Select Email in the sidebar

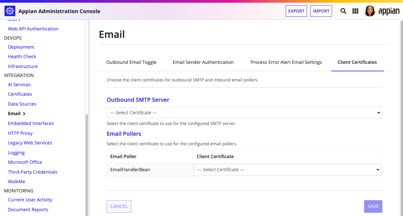(14, 113)
